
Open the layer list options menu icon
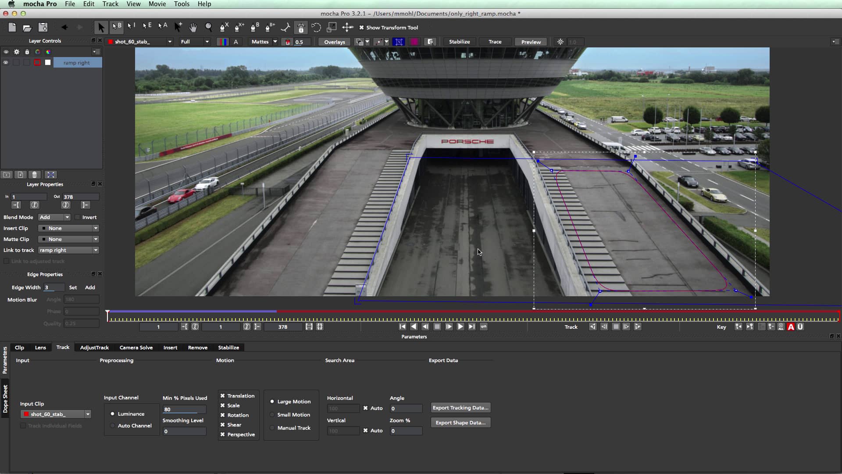96,51
